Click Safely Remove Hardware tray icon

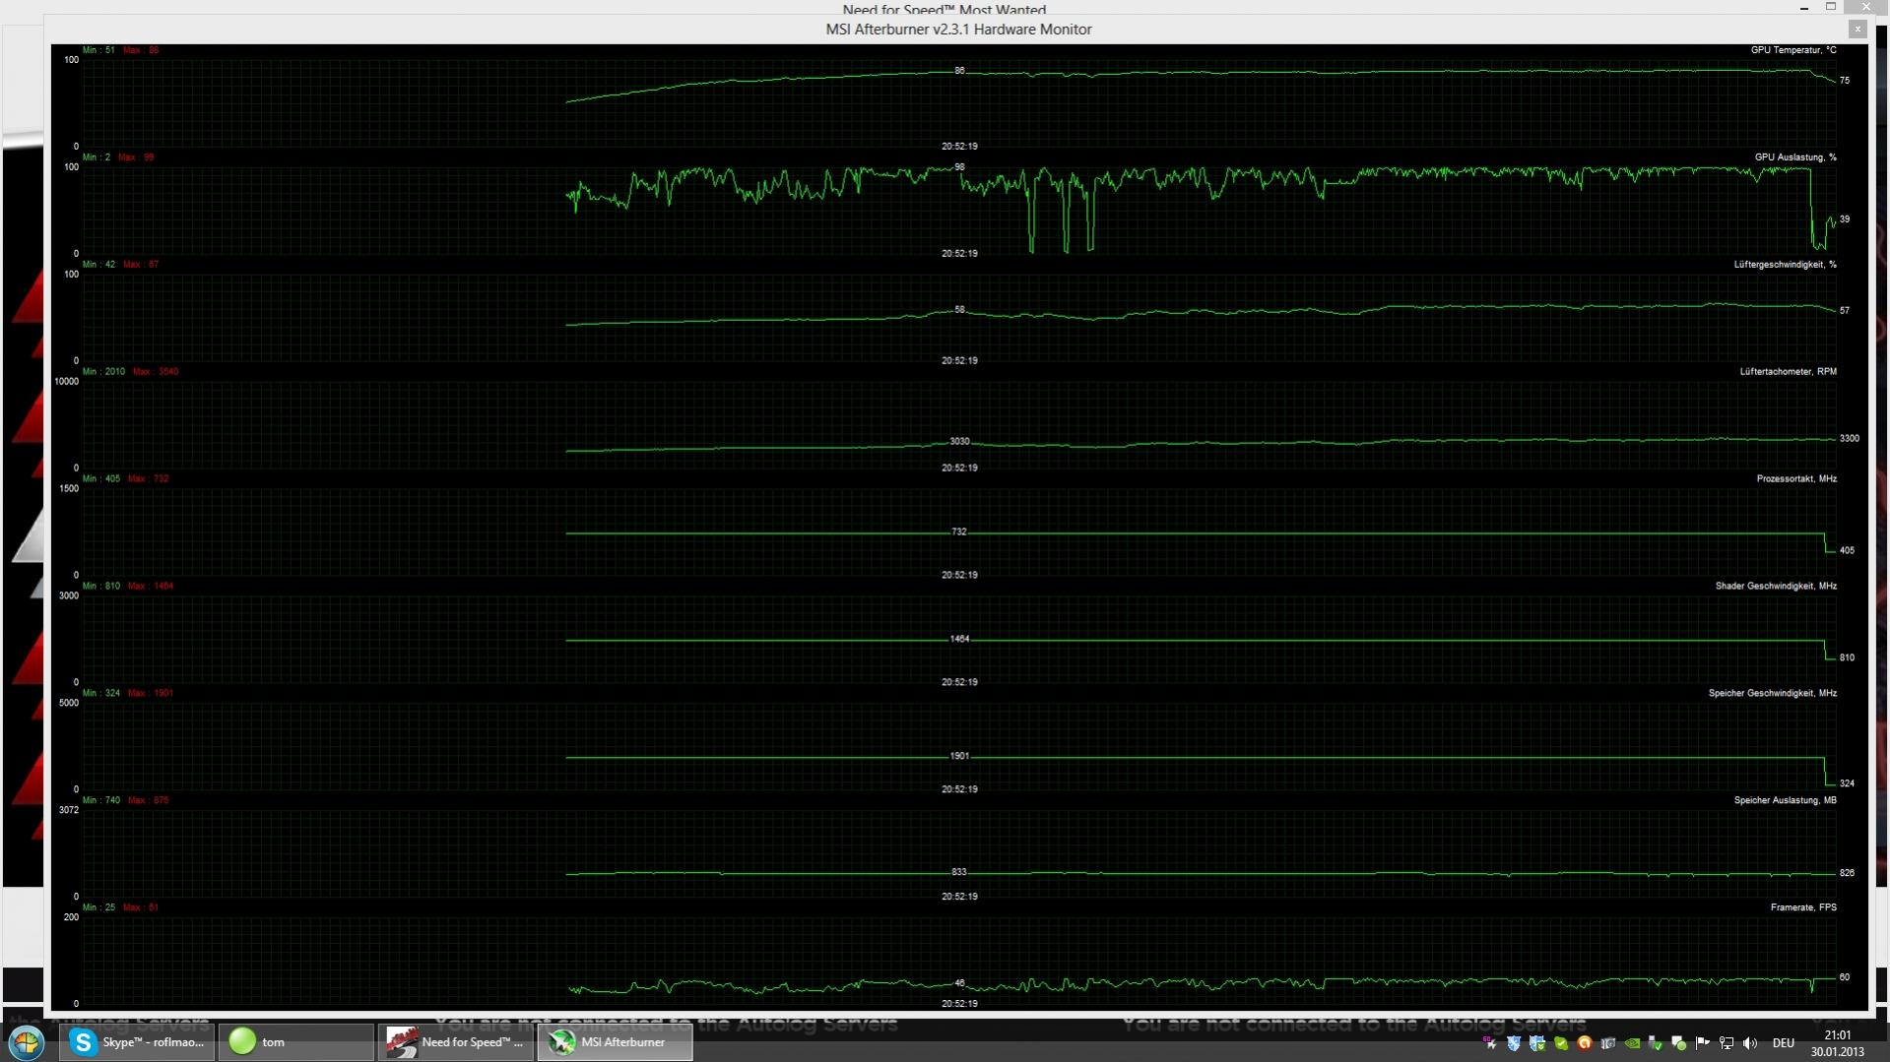pyautogui.click(x=1656, y=1043)
